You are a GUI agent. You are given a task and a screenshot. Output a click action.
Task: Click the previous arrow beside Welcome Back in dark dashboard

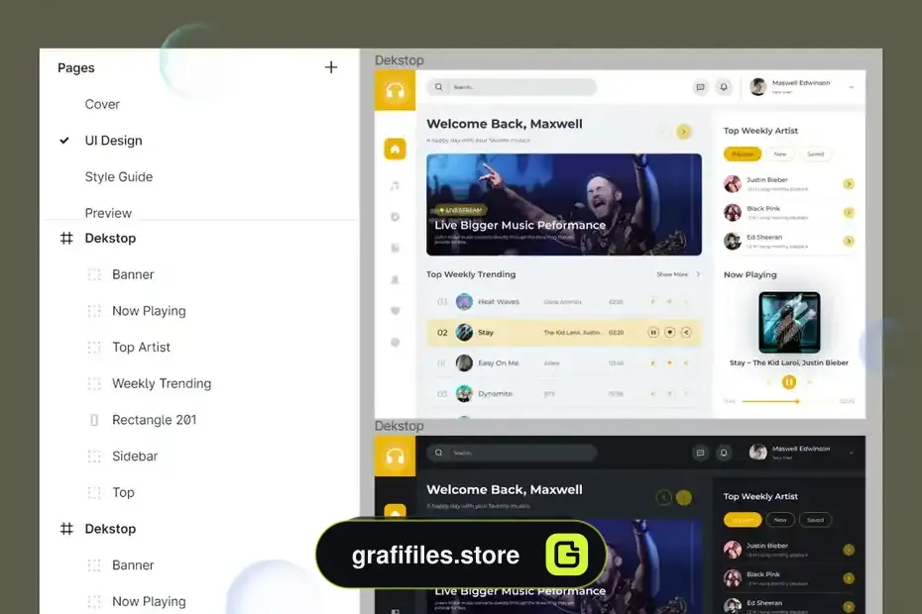coord(664,498)
